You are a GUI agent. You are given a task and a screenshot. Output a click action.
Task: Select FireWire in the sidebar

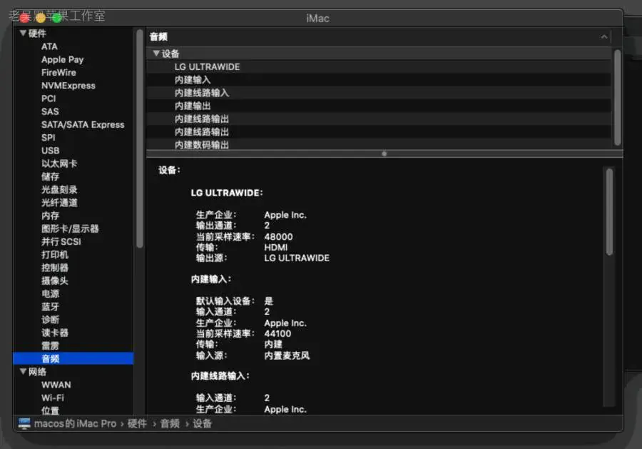(x=58, y=73)
